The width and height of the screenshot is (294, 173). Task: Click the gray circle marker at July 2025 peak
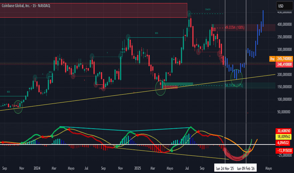[x=189, y=13]
